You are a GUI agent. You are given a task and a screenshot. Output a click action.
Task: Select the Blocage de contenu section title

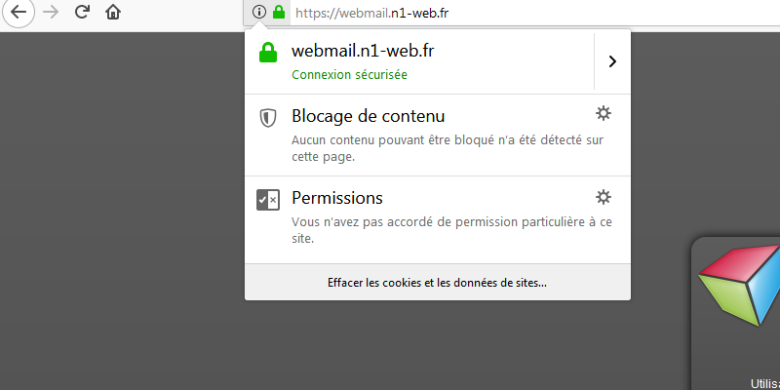tap(368, 116)
